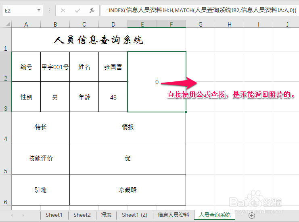
Task: Click the formula bar options dots
Action: (x=49, y=10)
